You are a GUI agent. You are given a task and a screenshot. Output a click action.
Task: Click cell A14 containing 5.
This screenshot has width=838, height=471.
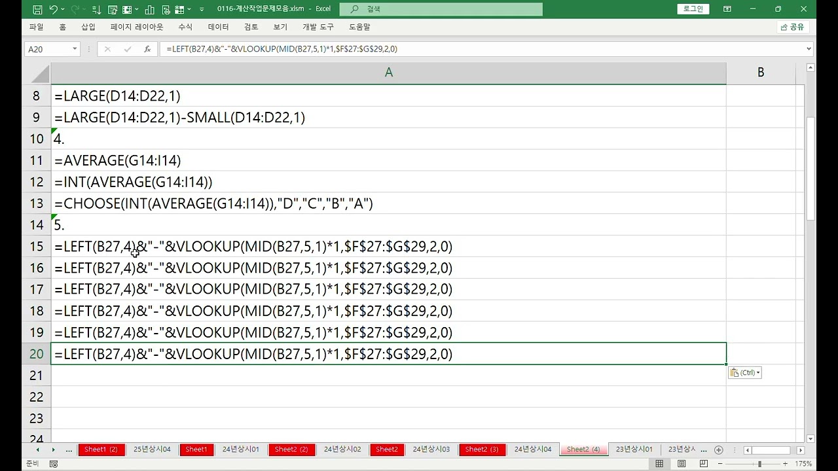(388, 225)
